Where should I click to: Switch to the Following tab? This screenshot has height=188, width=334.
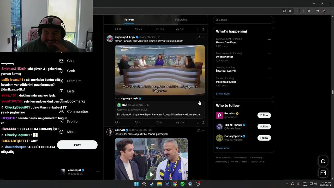tap(181, 20)
